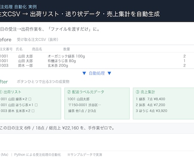Click the sales row 抹茶 4点 ¥7,200
Viewport: 194px width, 160px height.
point(151,105)
